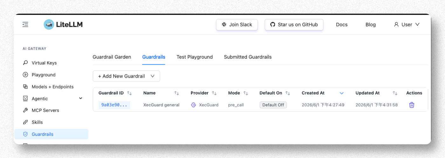Click the Guardrails shield icon in sidebar

[25, 134]
